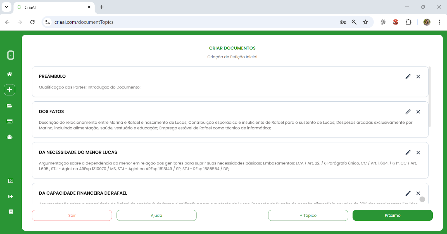447x234 pixels.
Task: Click the plus create-document sidebar icon
Action: 9,90
